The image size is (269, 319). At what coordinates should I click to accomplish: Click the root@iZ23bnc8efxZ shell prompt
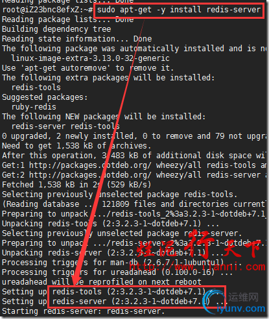click(47, 10)
